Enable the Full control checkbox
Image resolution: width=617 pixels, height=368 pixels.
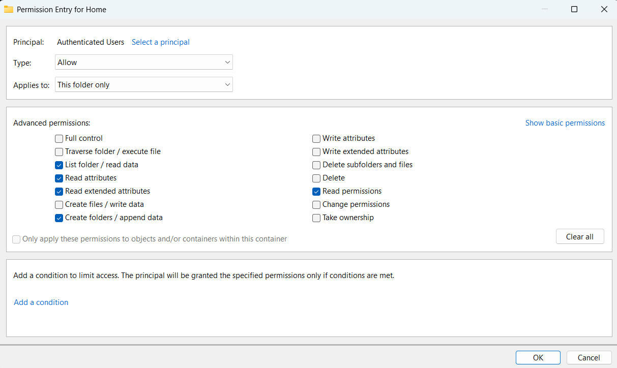59,138
